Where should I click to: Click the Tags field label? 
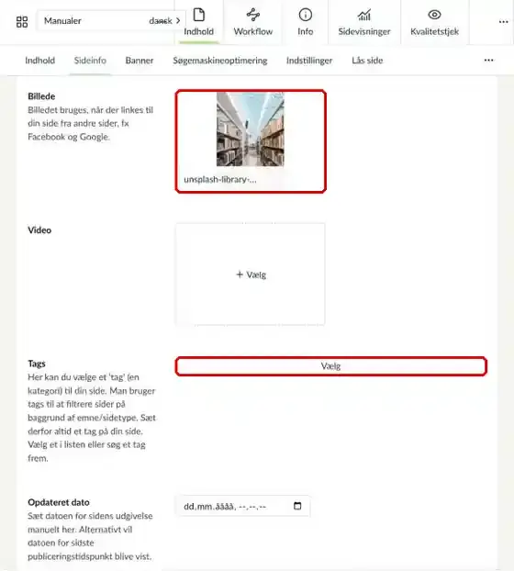click(37, 364)
